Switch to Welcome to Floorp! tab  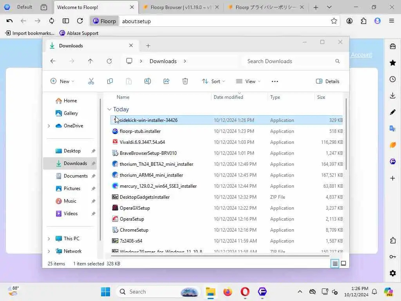click(x=96, y=7)
